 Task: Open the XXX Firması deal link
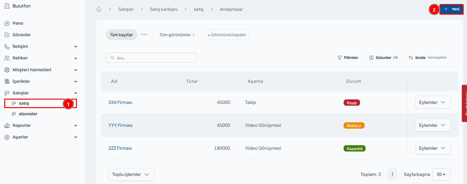coord(120,102)
